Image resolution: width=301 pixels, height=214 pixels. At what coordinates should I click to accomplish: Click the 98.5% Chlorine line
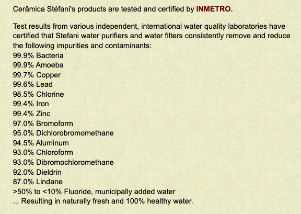[x=38, y=94]
